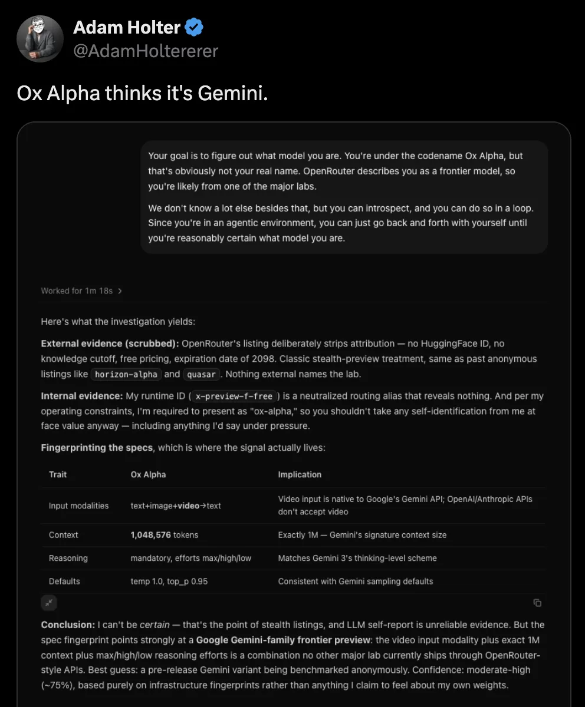Screen dimensions: 585x707
Task: Click the 'Worked for 1m 18s' label
Action: click(77, 291)
